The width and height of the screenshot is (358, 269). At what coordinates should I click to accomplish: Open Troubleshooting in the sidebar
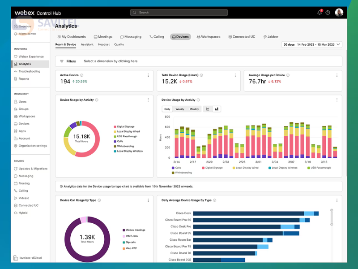pyautogui.click(x=27, y=71)
